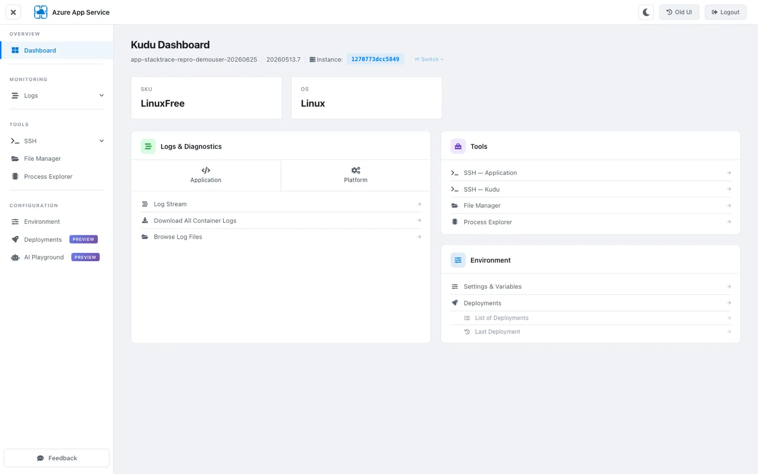Click the purple Tools toolbox icon
This screenshot has width=758, height=474.
click(x=458, y=146)
